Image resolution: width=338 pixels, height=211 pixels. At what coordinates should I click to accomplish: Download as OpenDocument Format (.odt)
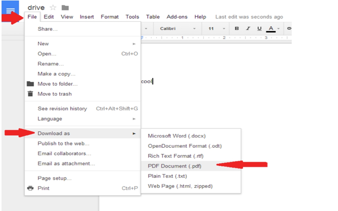click(191, 146)
